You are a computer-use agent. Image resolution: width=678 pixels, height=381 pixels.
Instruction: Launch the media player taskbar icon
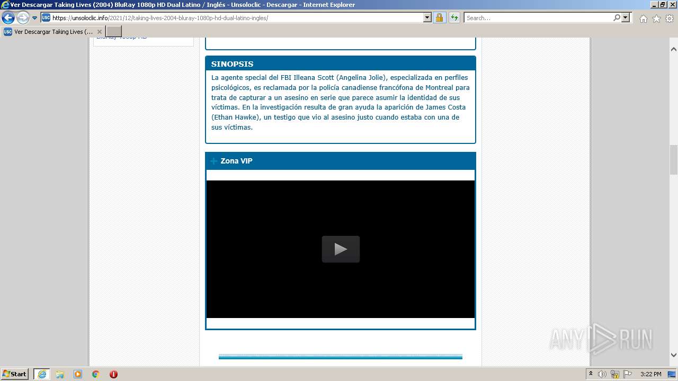point(78,374)
